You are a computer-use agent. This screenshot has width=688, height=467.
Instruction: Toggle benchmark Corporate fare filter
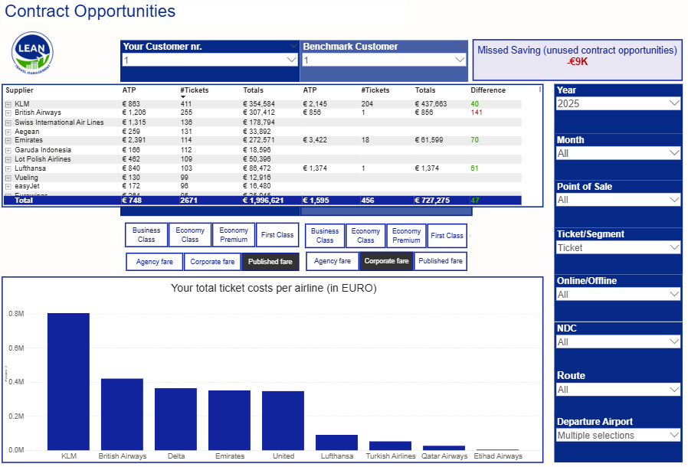pyautogui.click(x=386, y=261)
